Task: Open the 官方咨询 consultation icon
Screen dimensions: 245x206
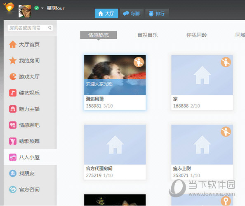Action: click(13, 189)
